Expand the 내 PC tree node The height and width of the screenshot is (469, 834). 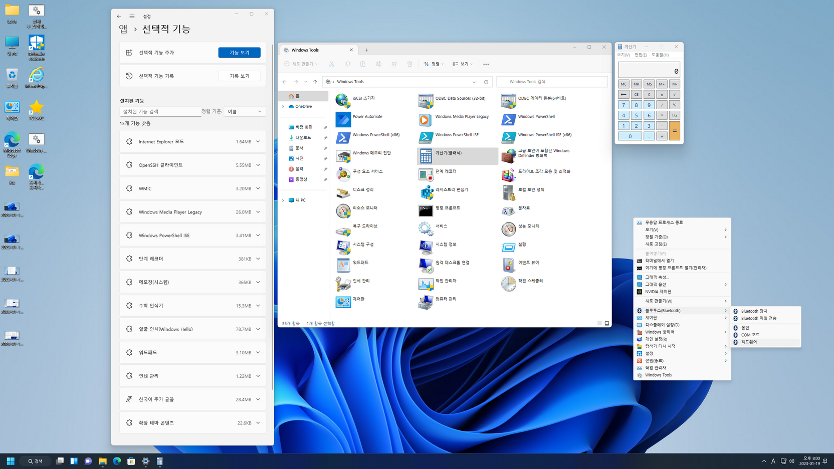pyautogui.click(x=283, y=200)
